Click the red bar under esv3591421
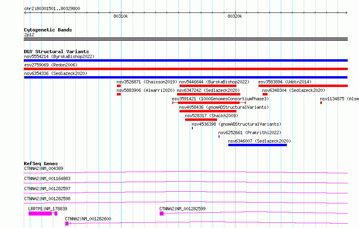 click(x=209, y=103)
